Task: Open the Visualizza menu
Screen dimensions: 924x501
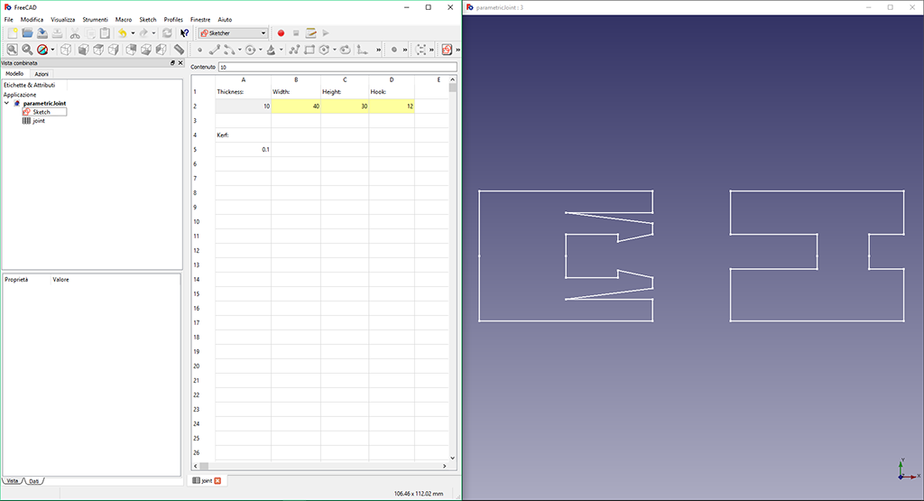Action: click(x=62, y=20)
